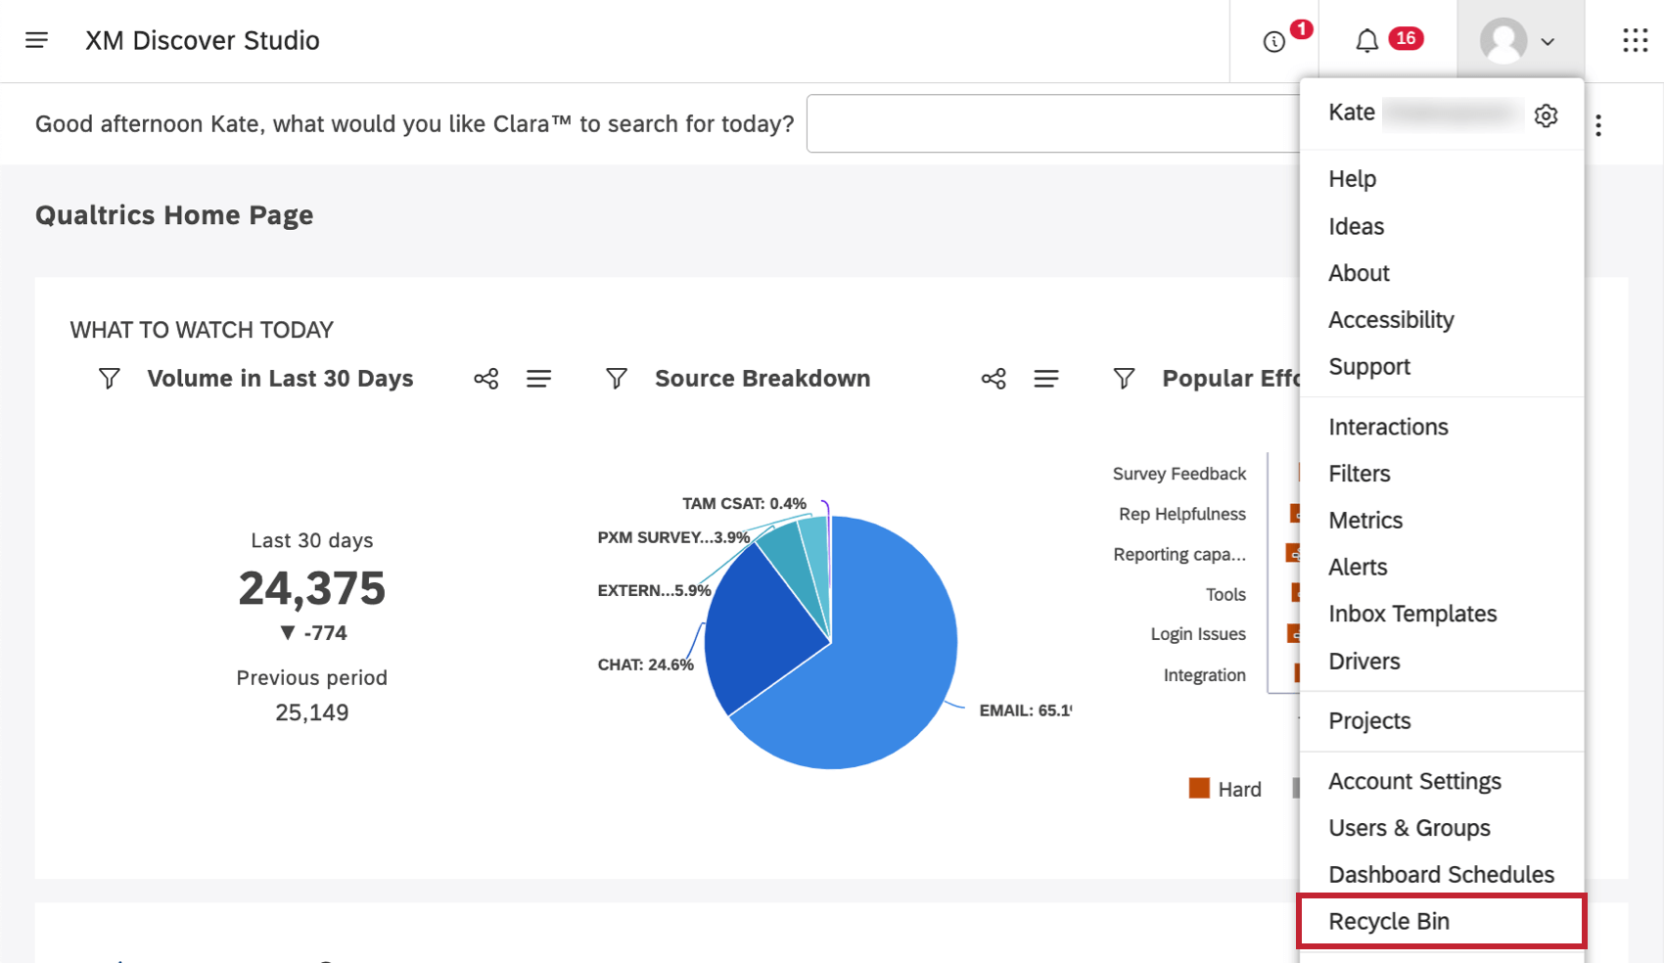Click the Hard legend color swatch
This screenshot has width=1664, height=963.
(x=1199, y=788)
